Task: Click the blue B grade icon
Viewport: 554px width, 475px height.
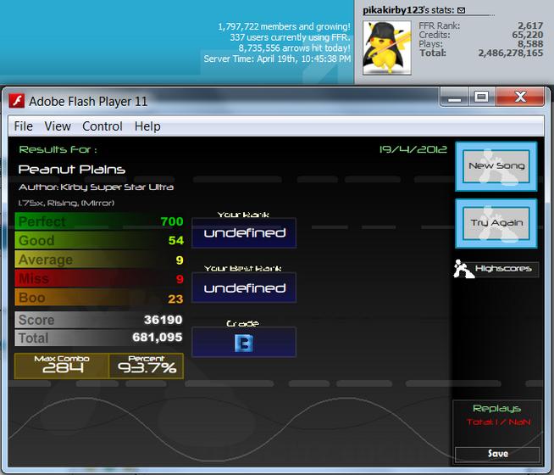Action: [244, 343]
